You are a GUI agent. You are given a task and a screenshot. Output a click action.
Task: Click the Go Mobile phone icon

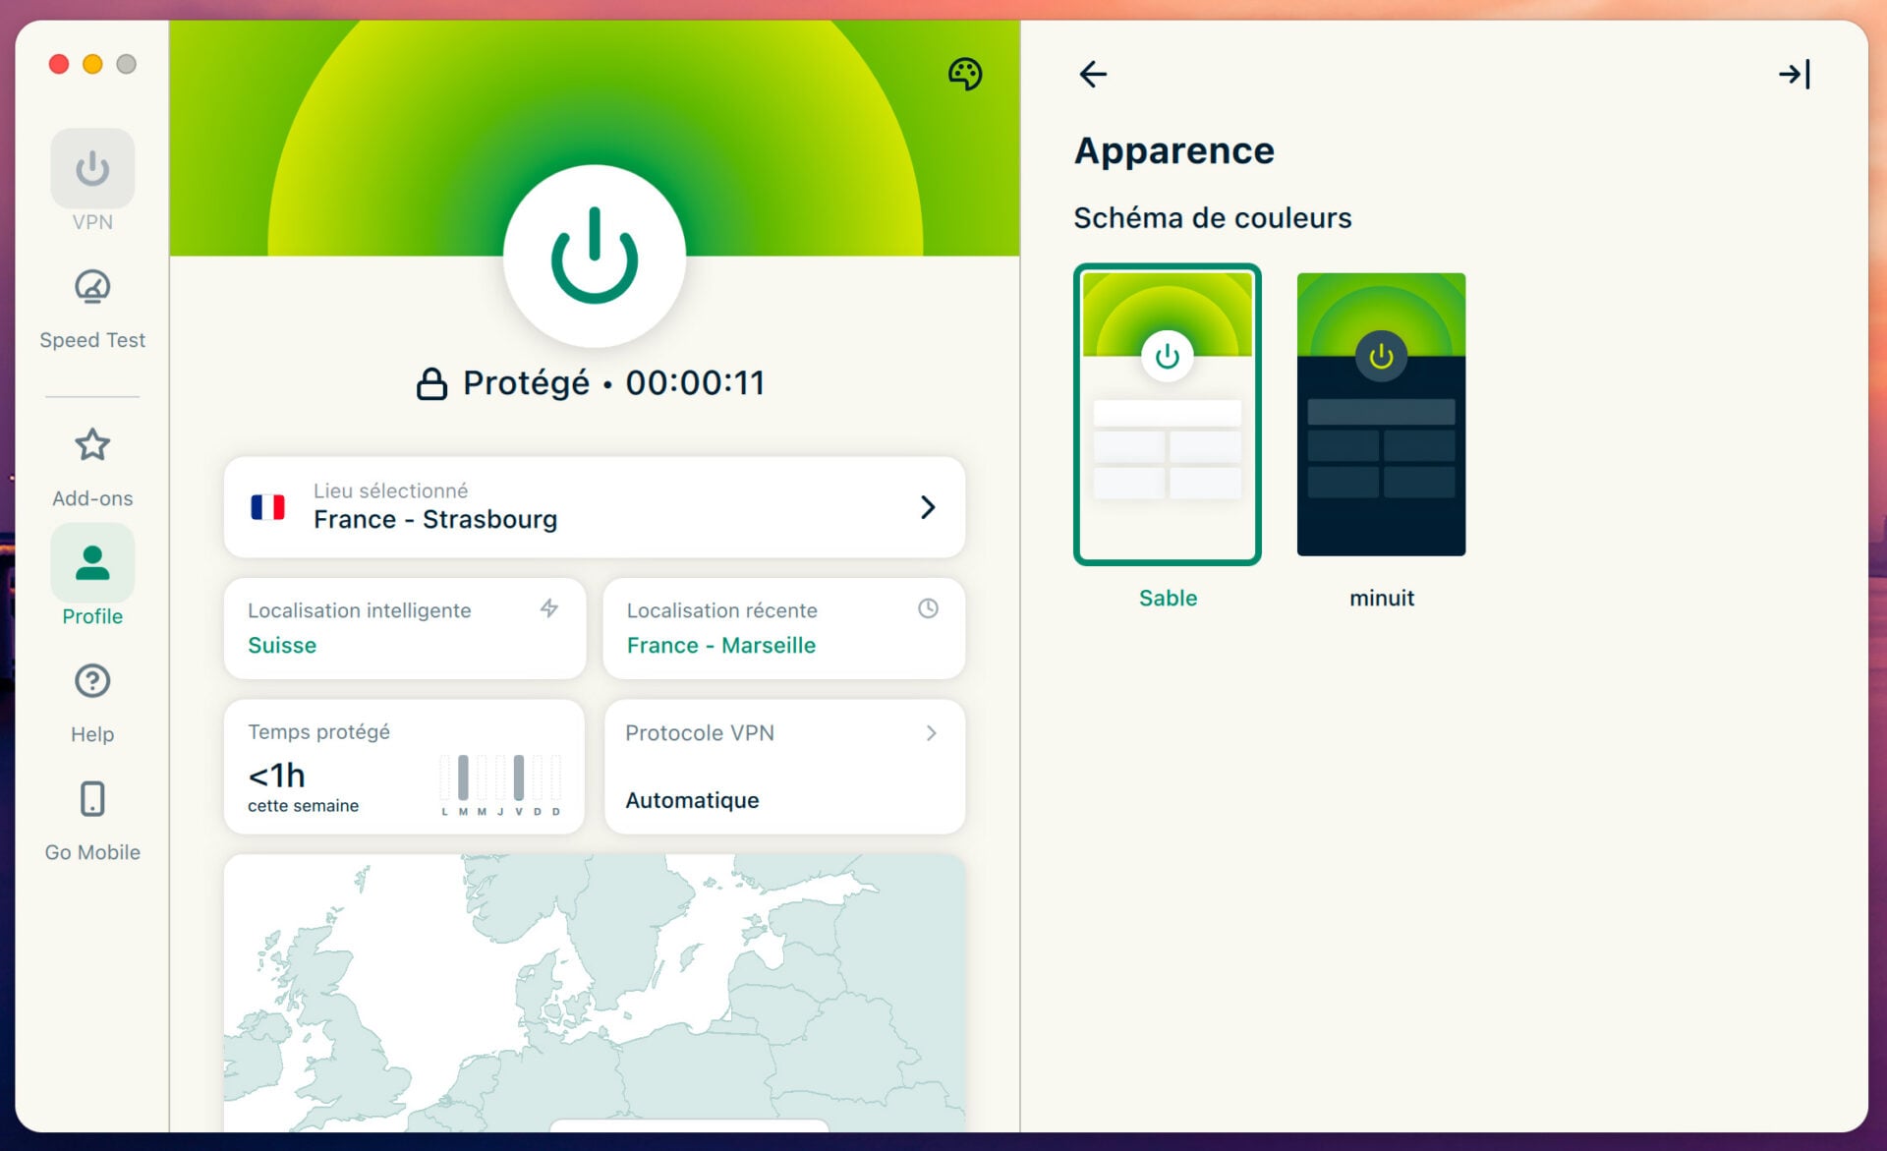91,799
